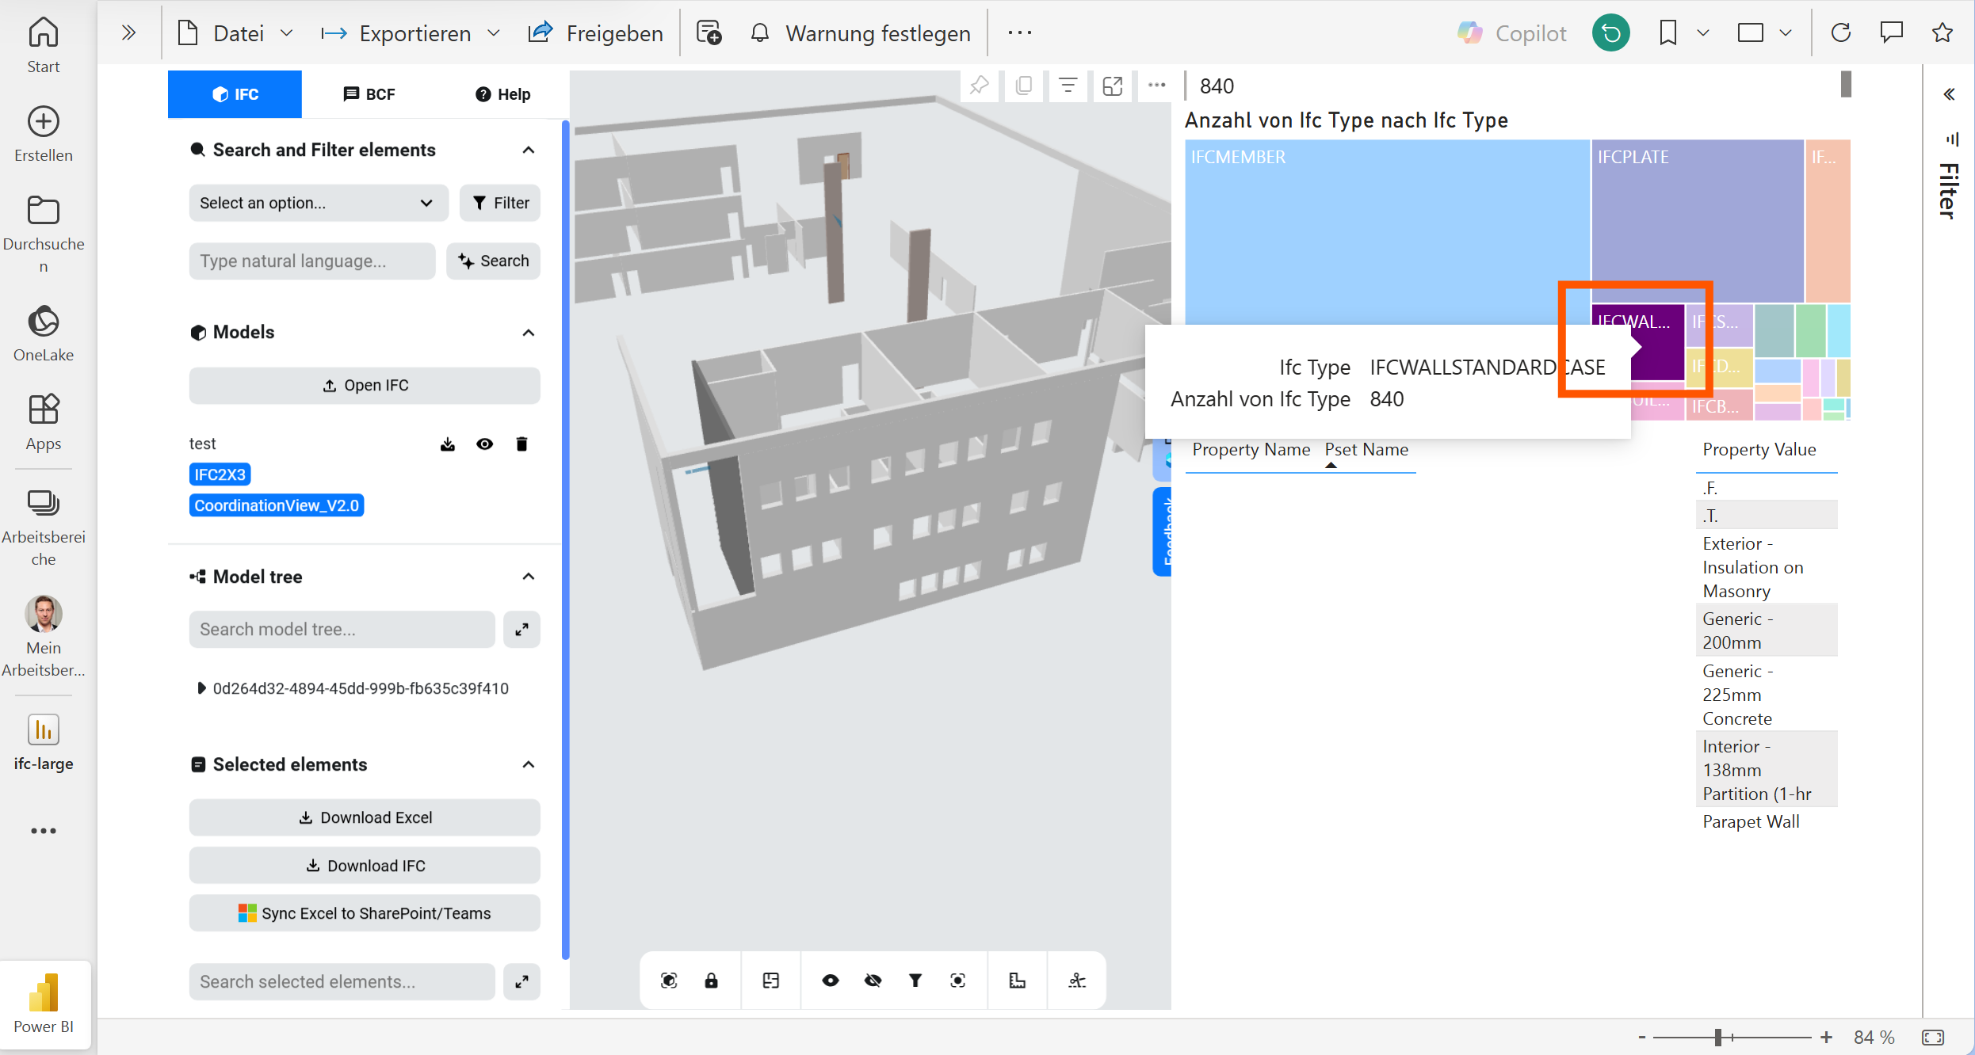Click the focus selection icon in viewer toolbar
The width and height of the screenshot is (1975, 1055).
pos(958,981)
